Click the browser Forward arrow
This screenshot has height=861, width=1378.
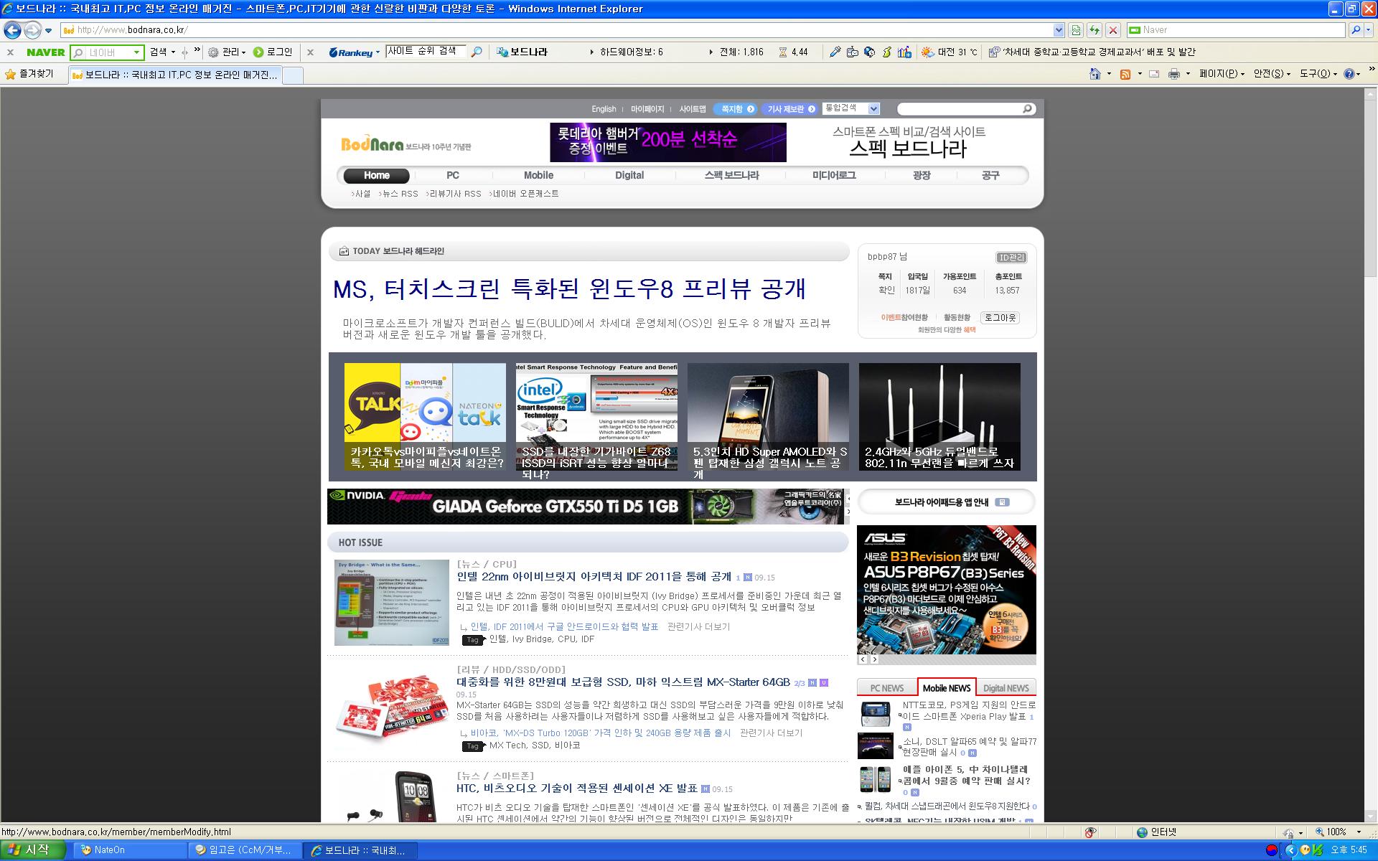coord(32,30)
